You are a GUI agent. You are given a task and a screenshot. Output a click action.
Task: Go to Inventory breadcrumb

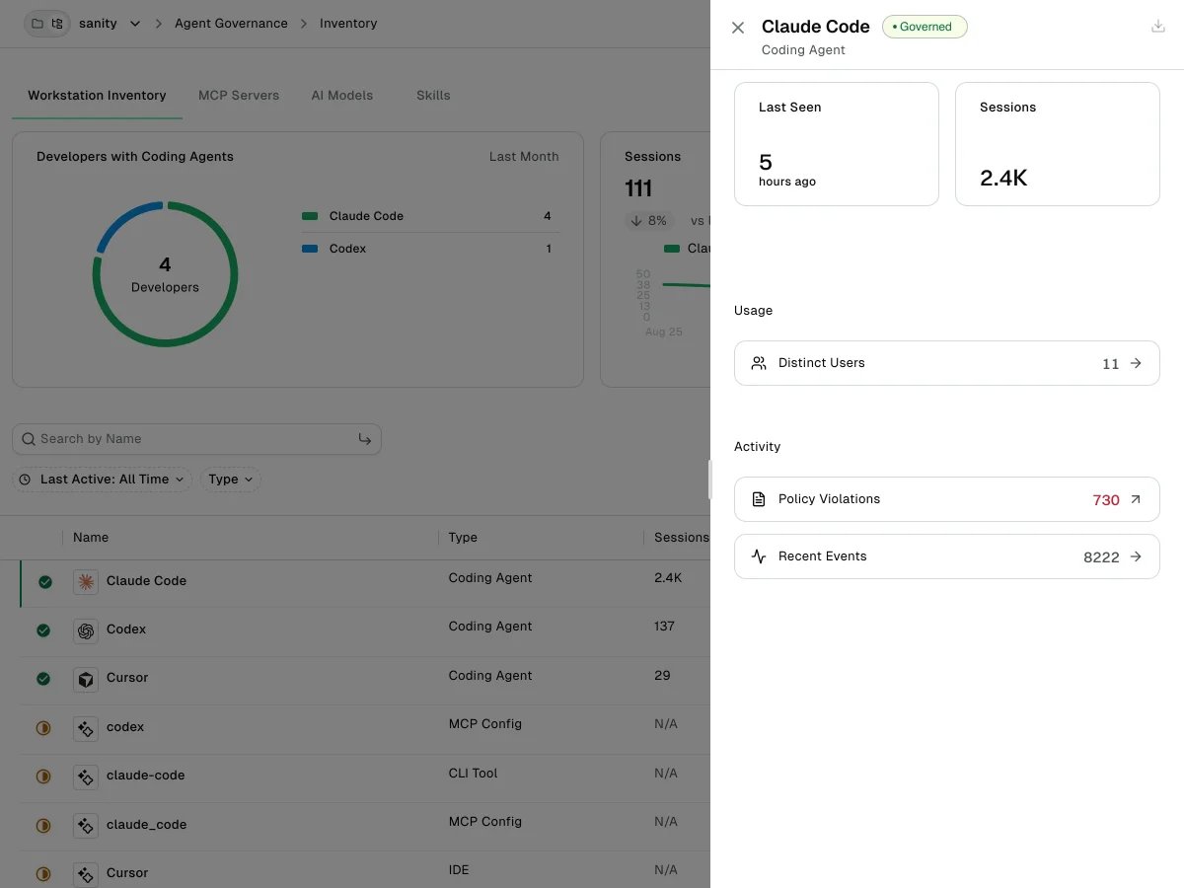(x=348, y=23)
